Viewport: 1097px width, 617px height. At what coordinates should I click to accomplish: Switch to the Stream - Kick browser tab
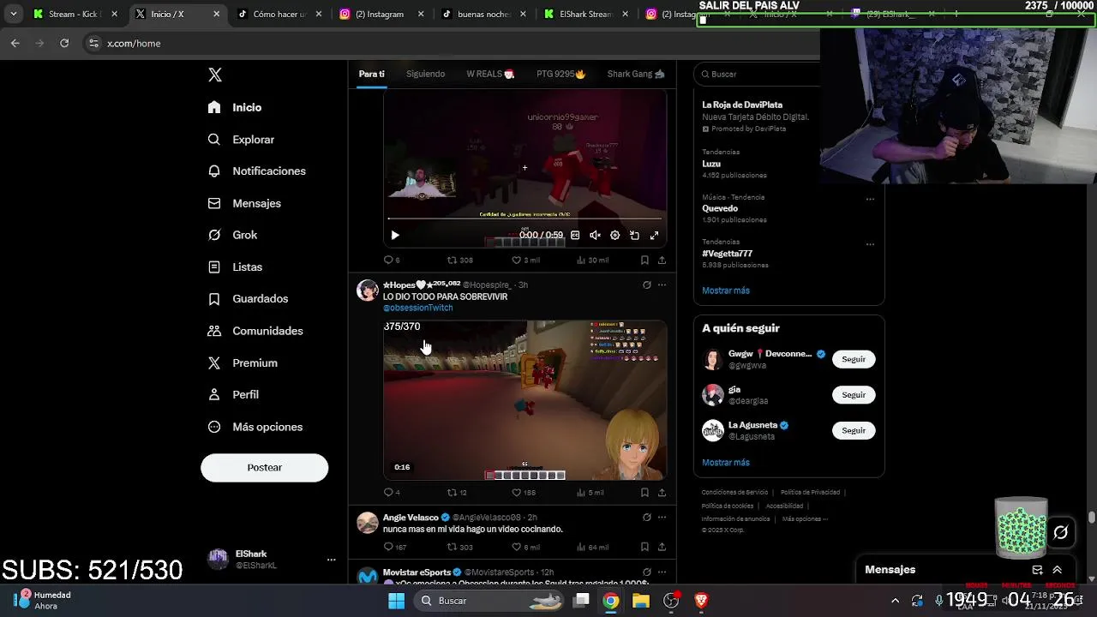[74, 14]
